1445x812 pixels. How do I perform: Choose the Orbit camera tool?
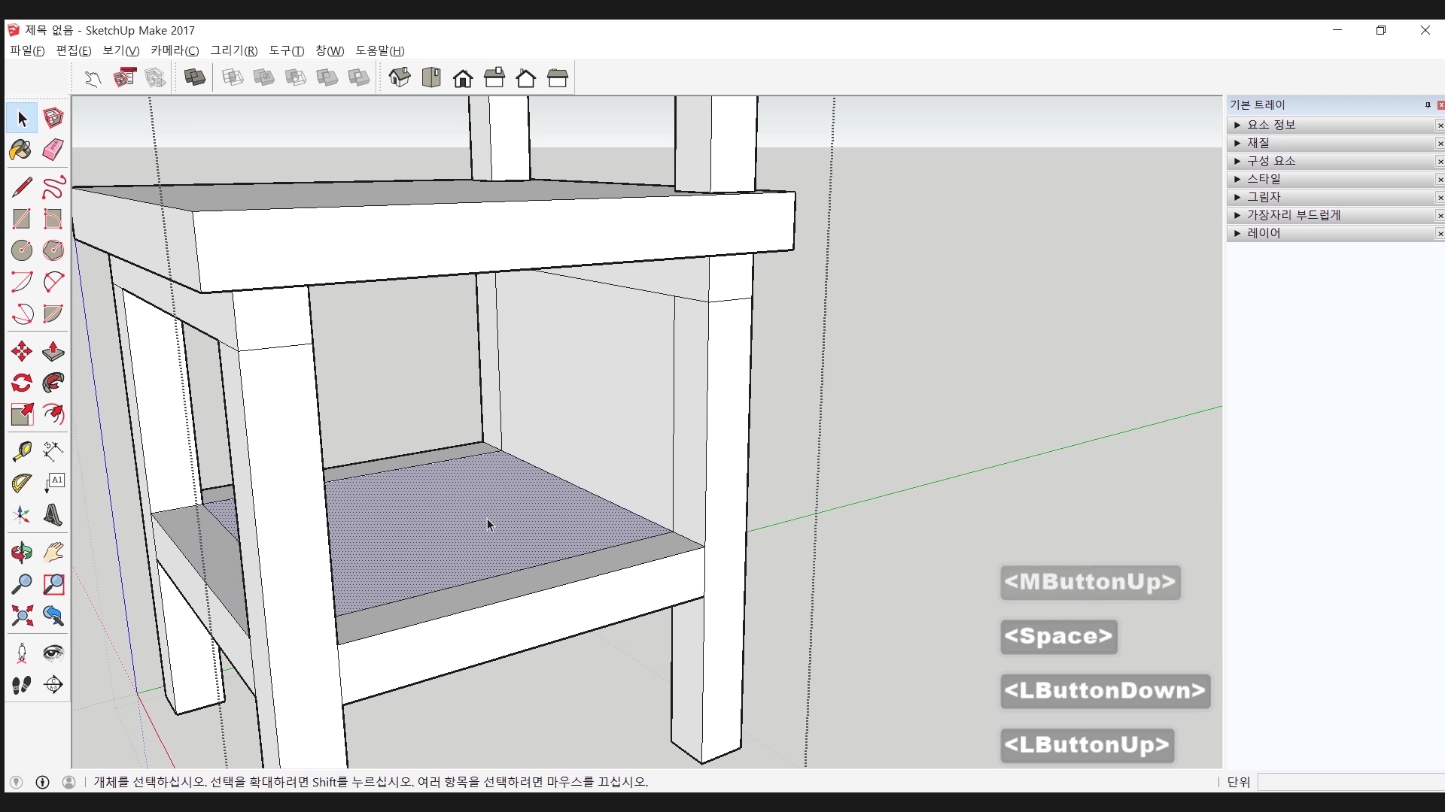pyautogui.click(x=21, y=553)
